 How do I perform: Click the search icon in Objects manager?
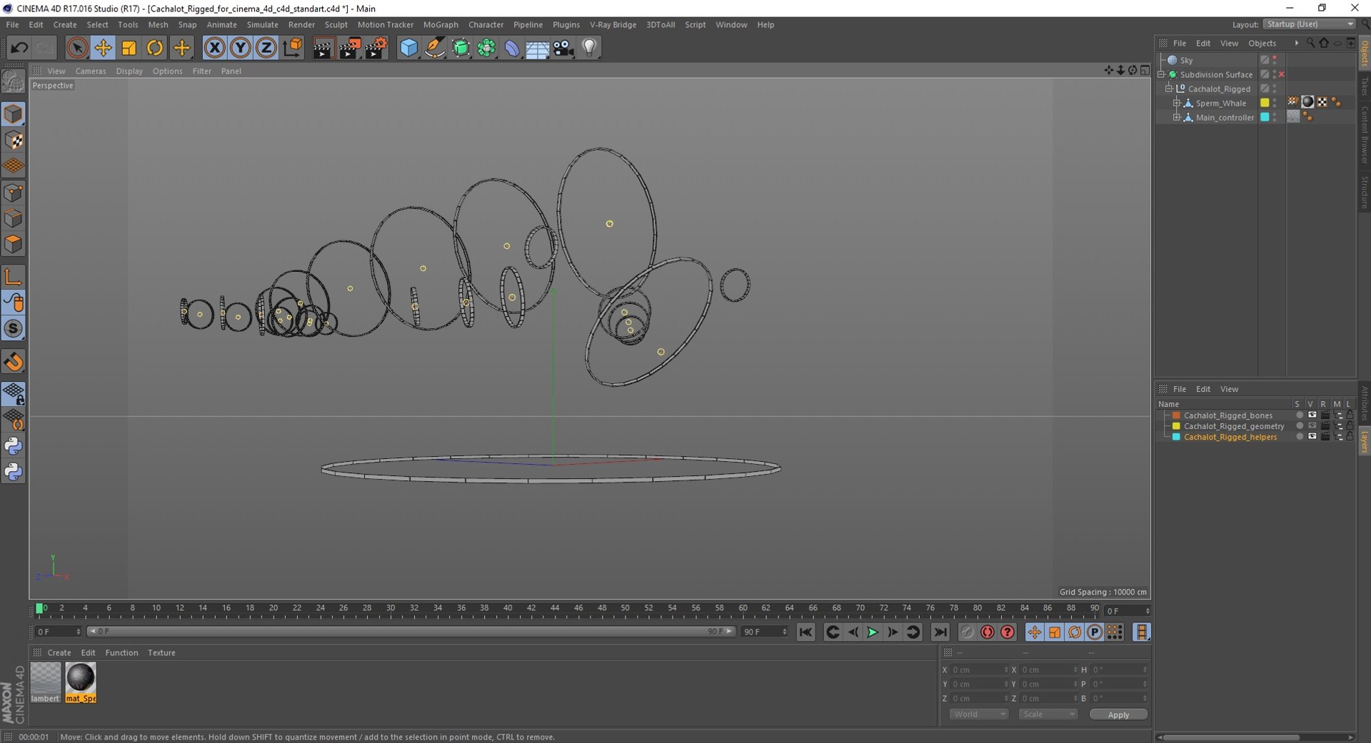(1310, 43)
